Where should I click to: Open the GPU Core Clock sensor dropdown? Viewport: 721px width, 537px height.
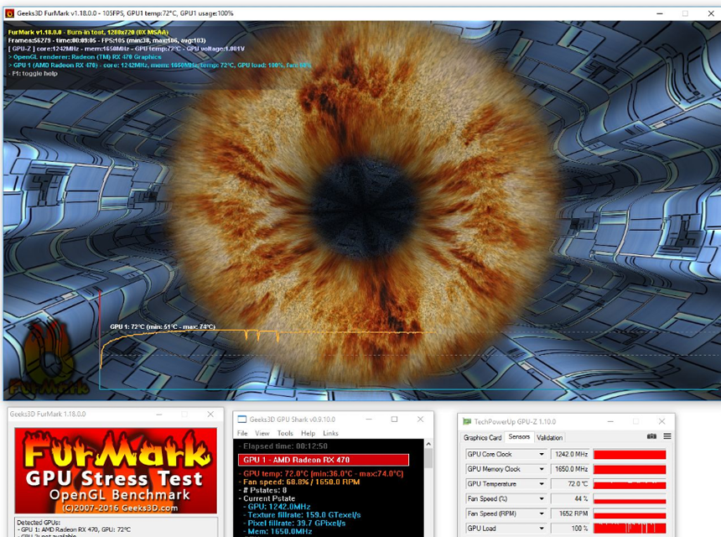(542, 454)
